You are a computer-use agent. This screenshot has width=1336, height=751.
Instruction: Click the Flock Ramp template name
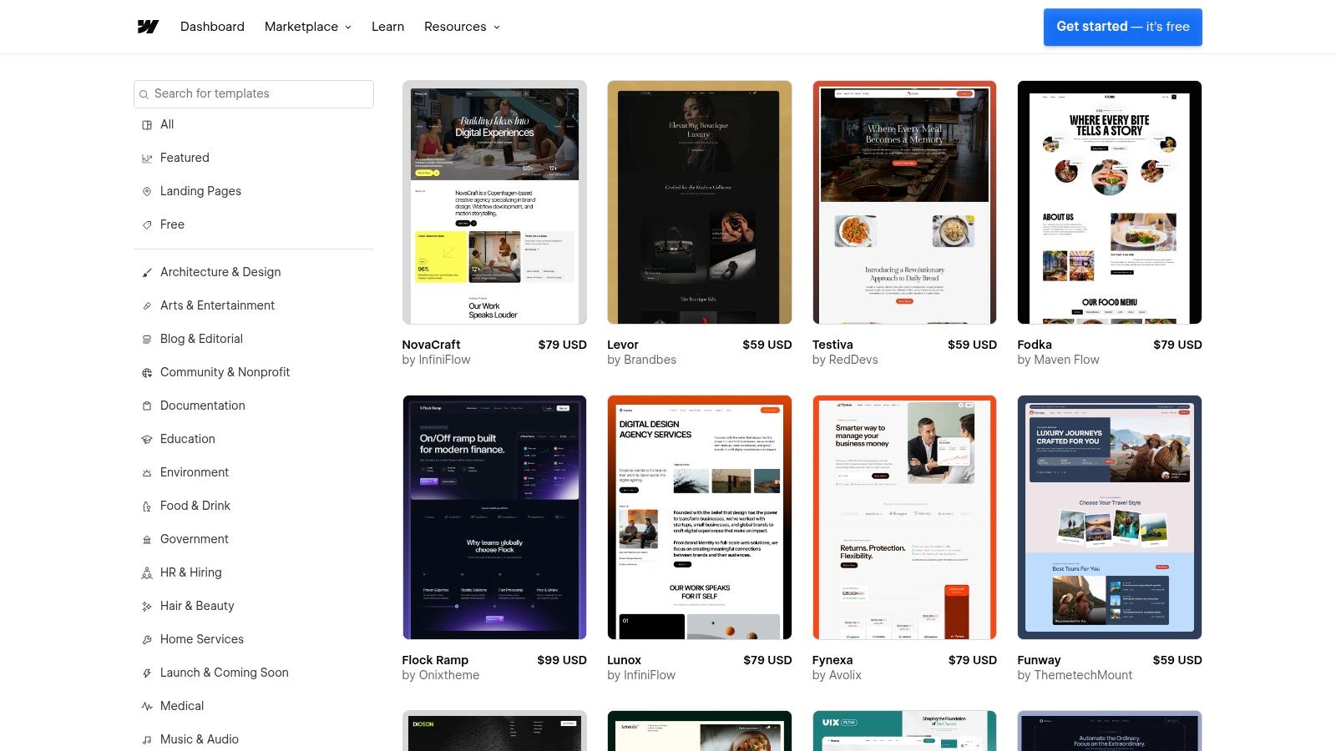click(x=435, y=660)
